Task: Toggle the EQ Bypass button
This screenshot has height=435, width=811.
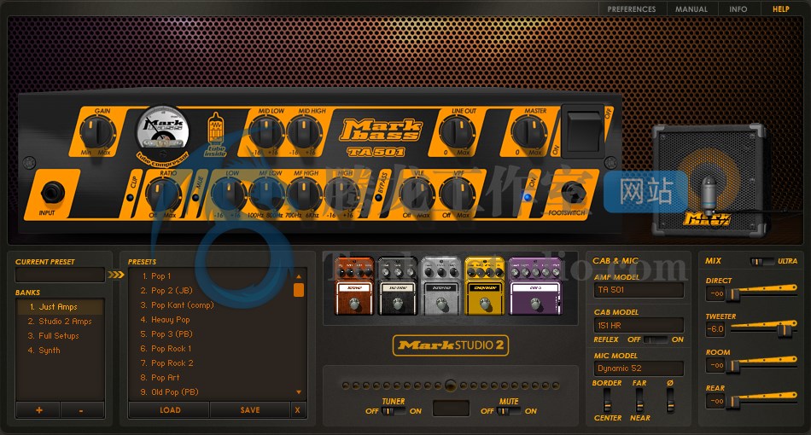Action: click(x=378, y=197)
